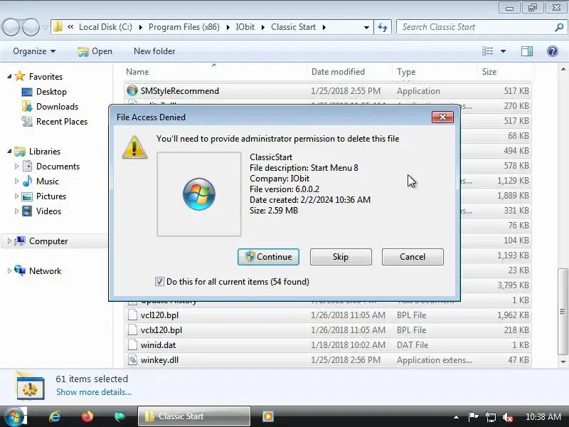
Task: Open Explorer Help icon
Action: [x=553, y=51]
